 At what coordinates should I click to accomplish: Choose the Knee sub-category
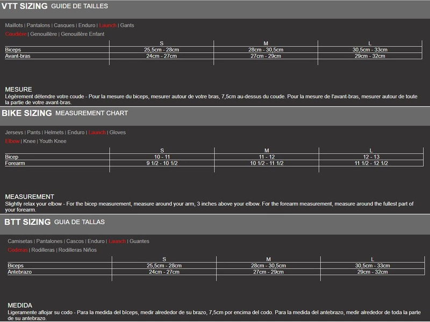(29, 141)
